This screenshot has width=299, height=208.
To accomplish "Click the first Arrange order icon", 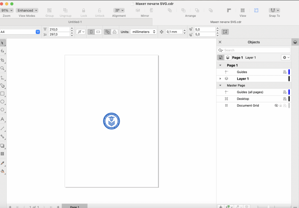I will [x=170, y=10].
